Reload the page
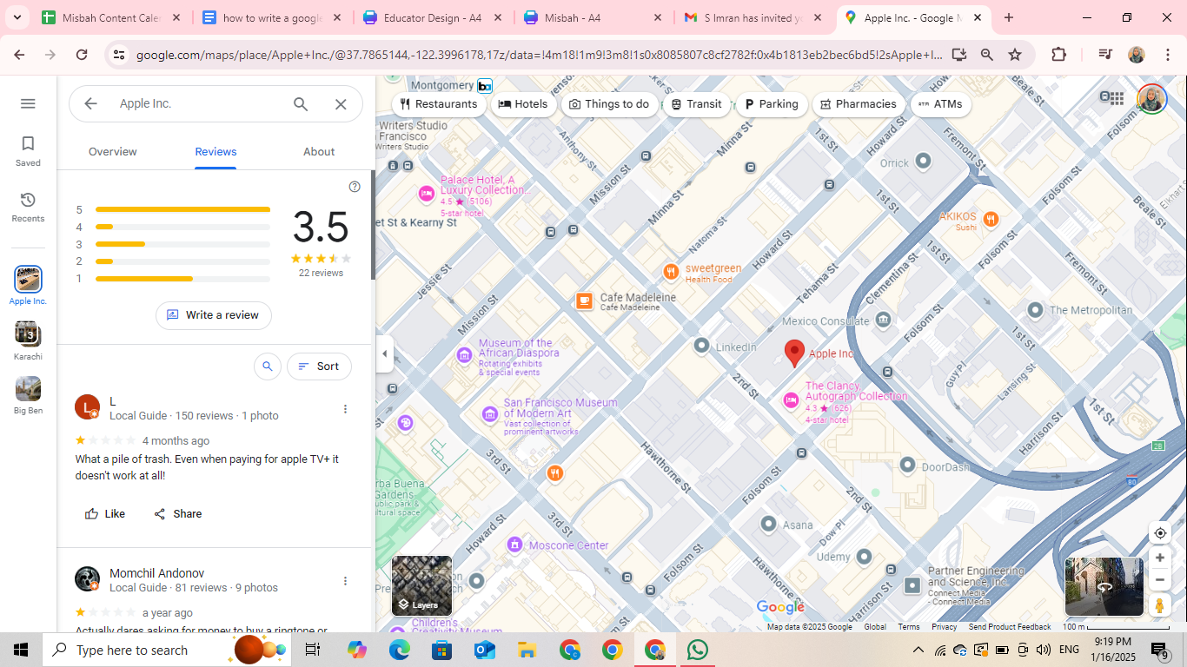1187x667 pixels. (82, 55)
